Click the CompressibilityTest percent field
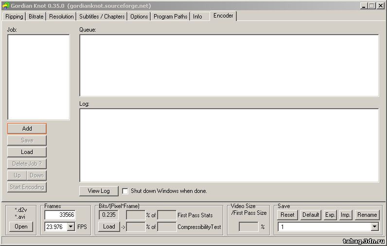Image resolution: width=387 pixels, height=246 pixels. (136, 227)
